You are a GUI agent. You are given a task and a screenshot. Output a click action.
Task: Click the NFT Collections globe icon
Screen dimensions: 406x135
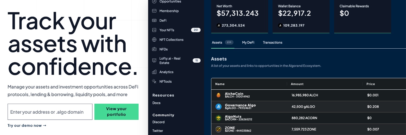(x=154, y=40)
